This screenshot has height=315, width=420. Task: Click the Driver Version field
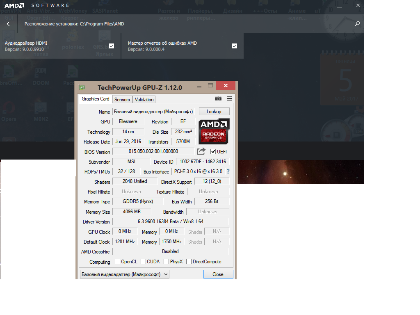(x=171, y=221)
